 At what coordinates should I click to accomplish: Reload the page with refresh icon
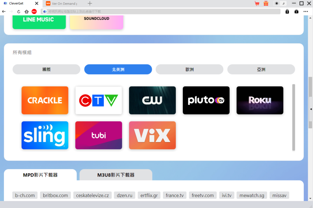pyautogui.click(x=19, y=12)
